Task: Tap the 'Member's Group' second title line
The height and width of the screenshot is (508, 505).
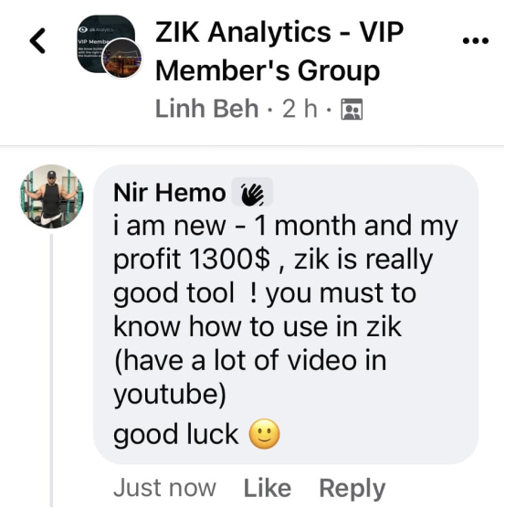Action: [268, 71]
